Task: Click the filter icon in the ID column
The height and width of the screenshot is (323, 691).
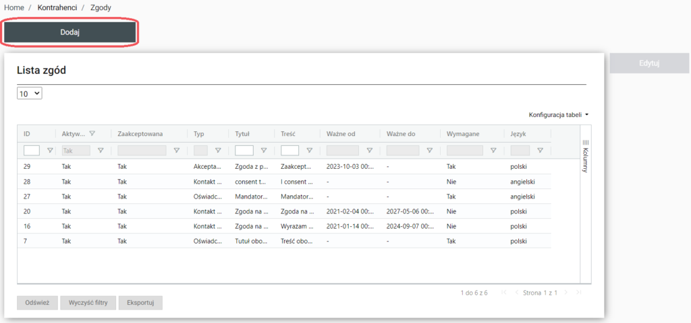Action: click(x=49, y=151)
